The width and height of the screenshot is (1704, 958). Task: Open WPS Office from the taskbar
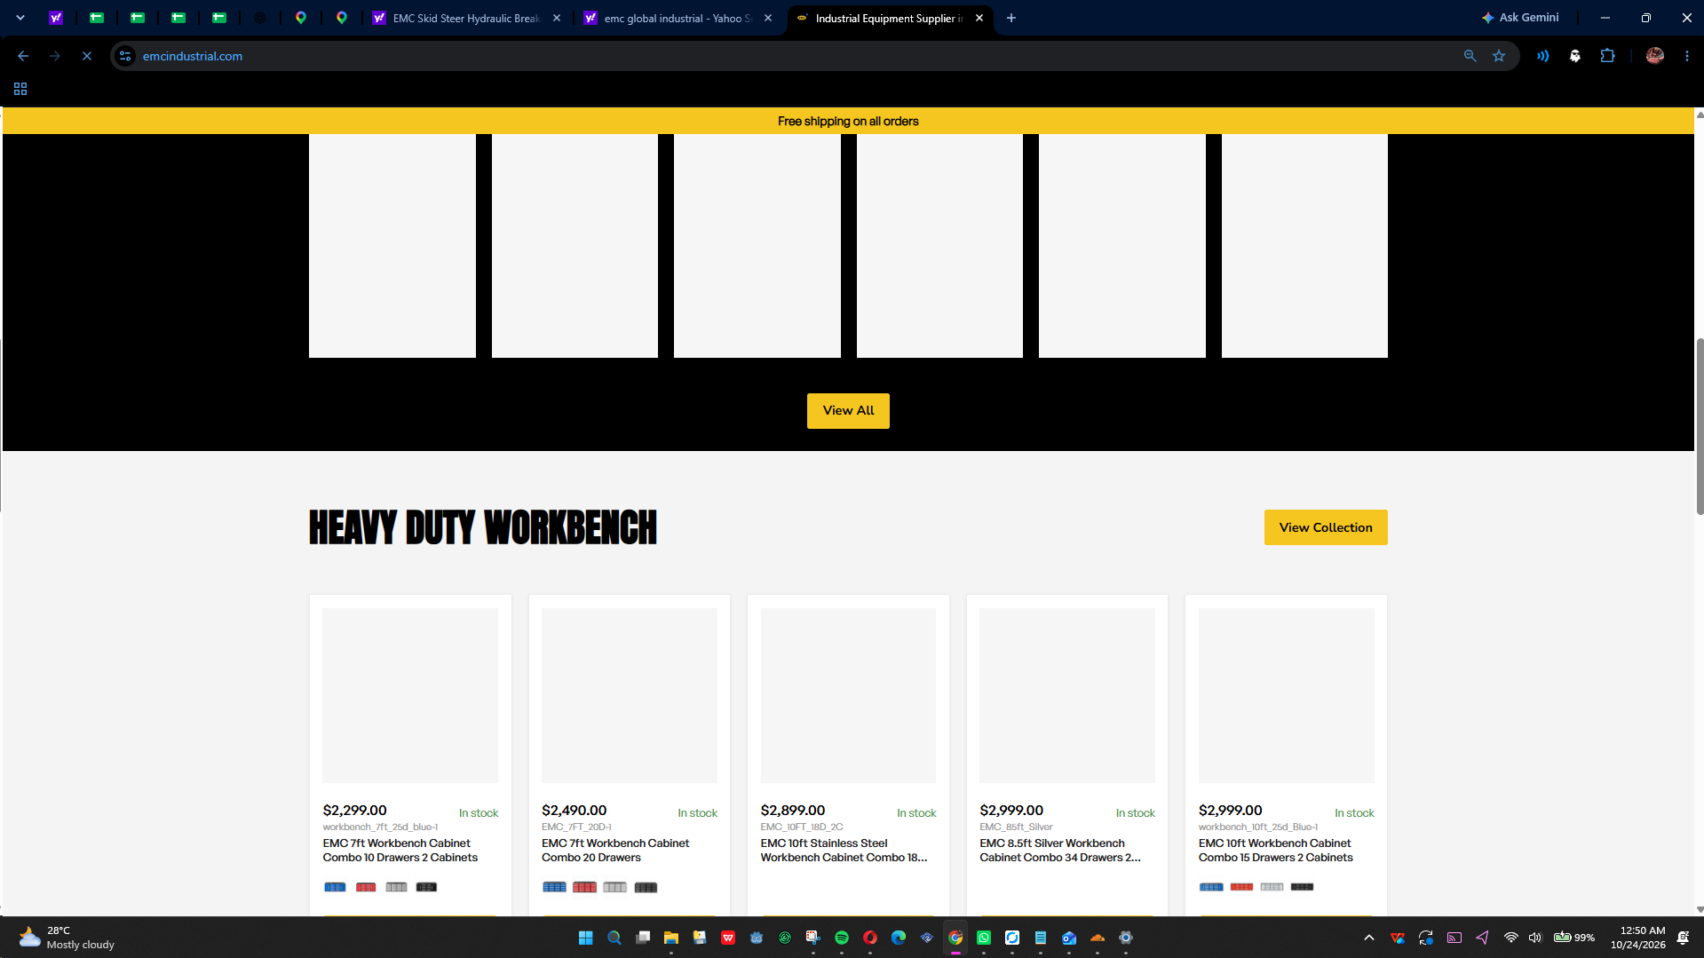coord(728,938)
